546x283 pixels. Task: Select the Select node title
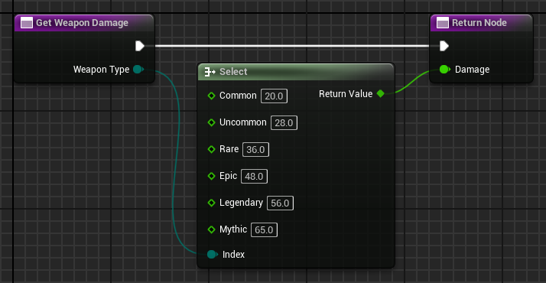[233, 72]
